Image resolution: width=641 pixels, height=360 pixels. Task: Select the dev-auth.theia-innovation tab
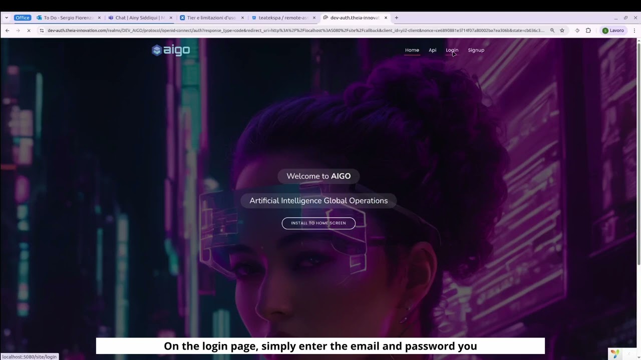tap(355, 17)
